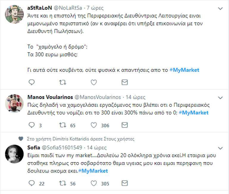
Task: Reply to Manos Voularinos' tweet
Action: pyautogui.click(x=32, y=125)
